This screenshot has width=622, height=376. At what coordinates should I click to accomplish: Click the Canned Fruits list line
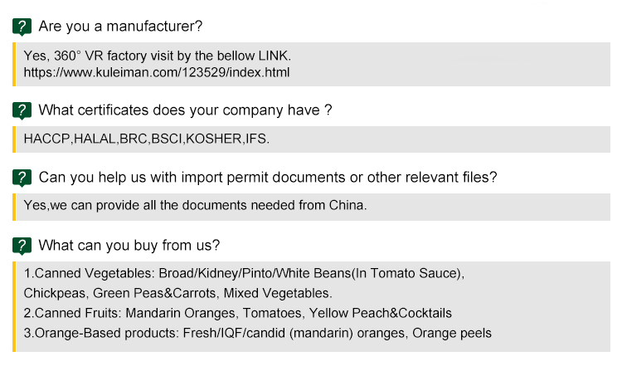click(237, 313)
